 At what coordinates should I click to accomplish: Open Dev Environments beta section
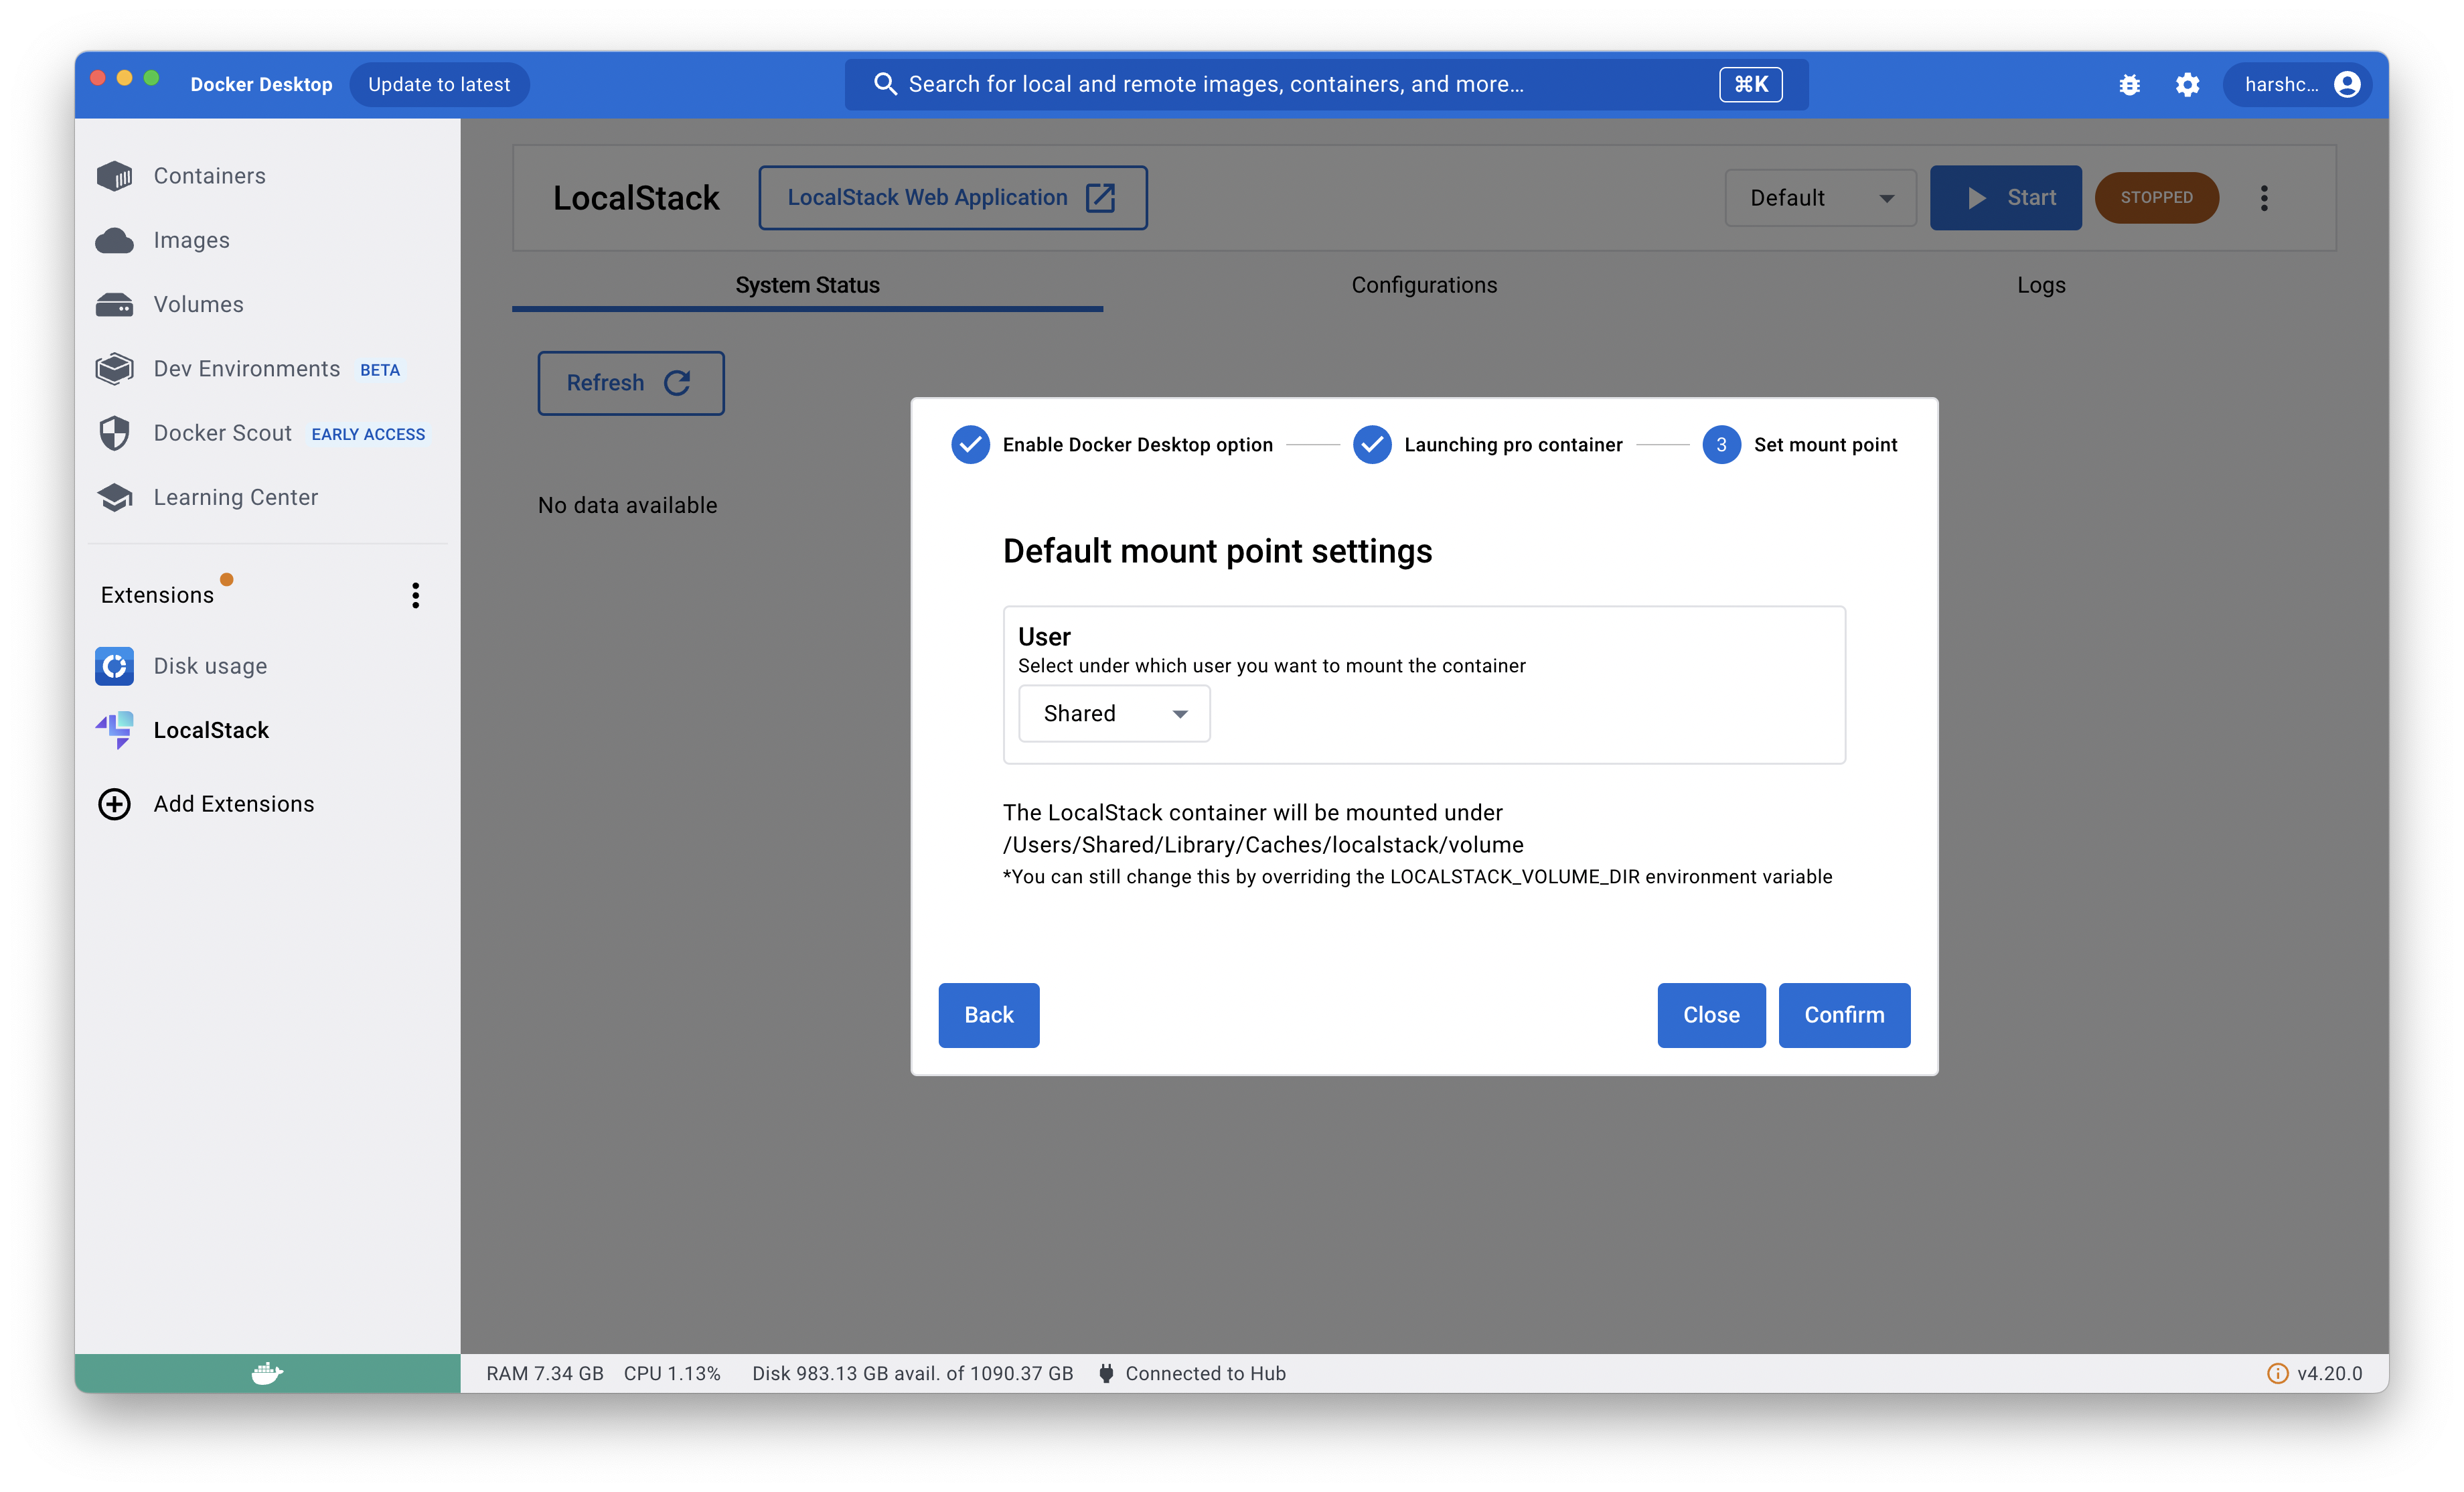(x=246, y=368)
